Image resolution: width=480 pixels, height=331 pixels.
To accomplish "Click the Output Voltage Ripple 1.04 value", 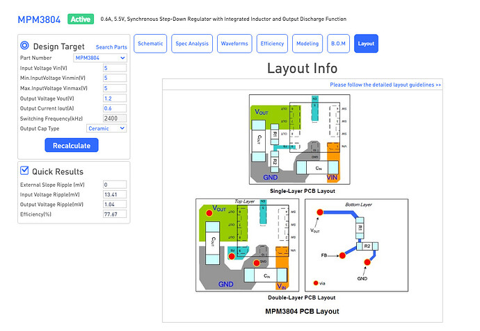I will click(x=115, y=204).
